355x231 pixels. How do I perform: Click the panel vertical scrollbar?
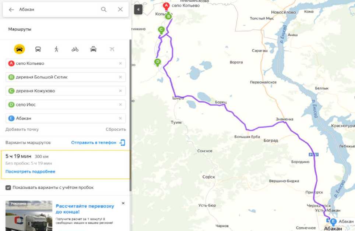(x=130, y=115)
